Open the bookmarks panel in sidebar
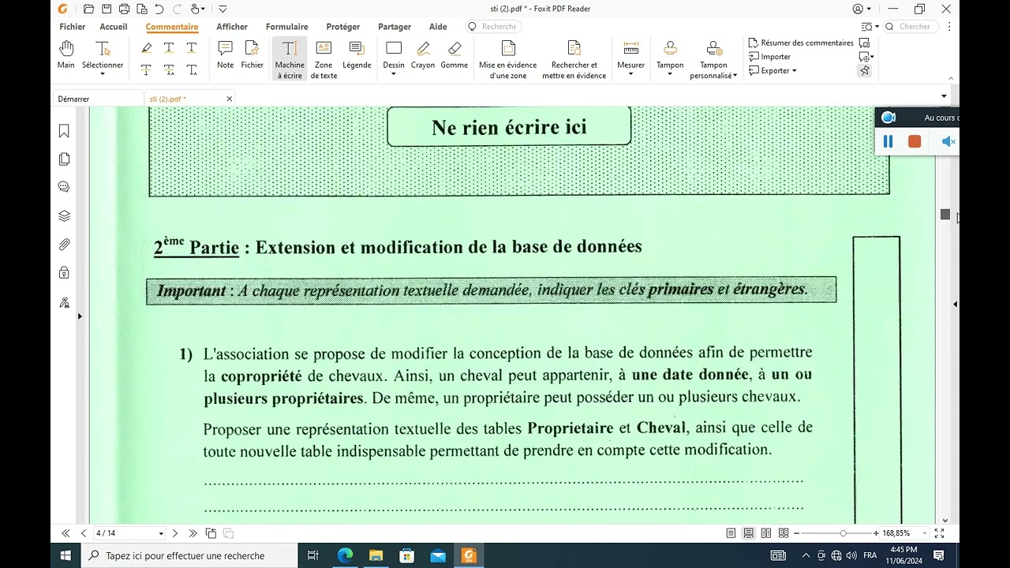Viewport: 1010px width, 568px height. pos(64,131)
